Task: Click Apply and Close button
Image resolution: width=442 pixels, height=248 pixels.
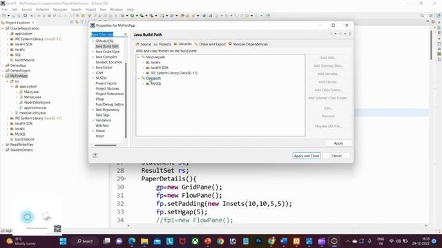Action: [x=307, y=156]
